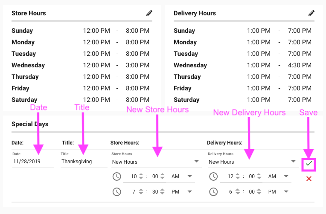Open the PM dropdown for store closing time

[x=182, y=192]
